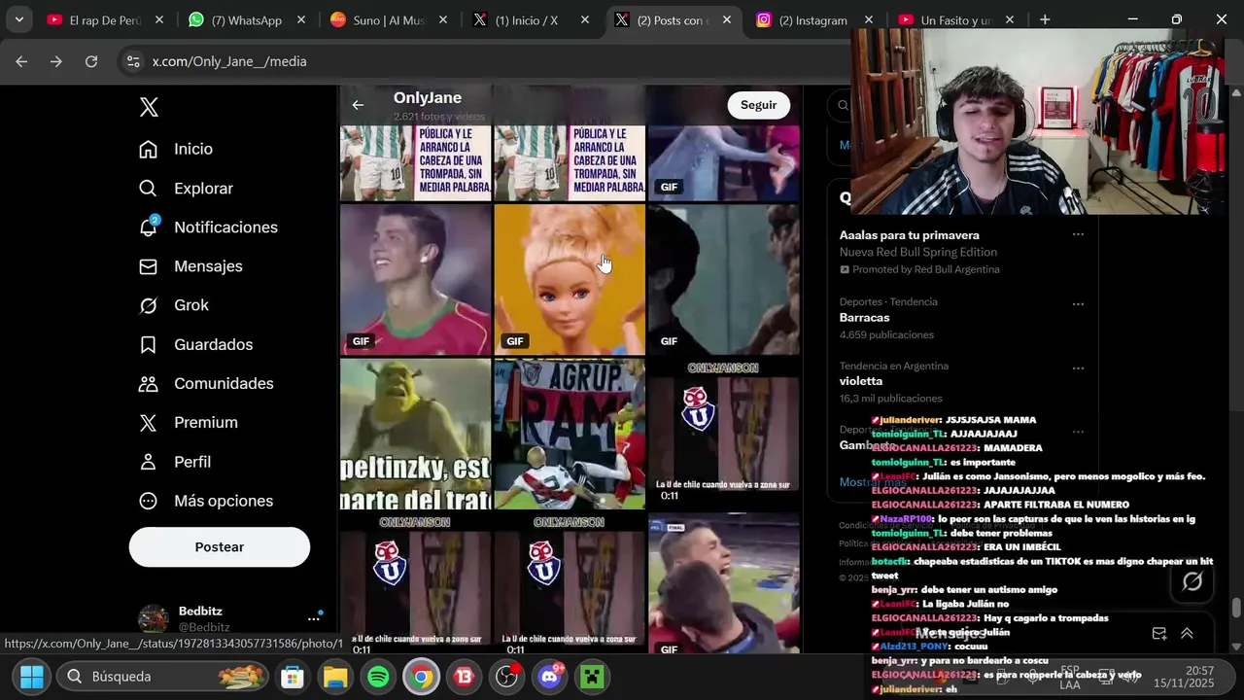The image size is (1244, 700).
Task: Open the Windows Start menu
Action: [x=32, y=676]
